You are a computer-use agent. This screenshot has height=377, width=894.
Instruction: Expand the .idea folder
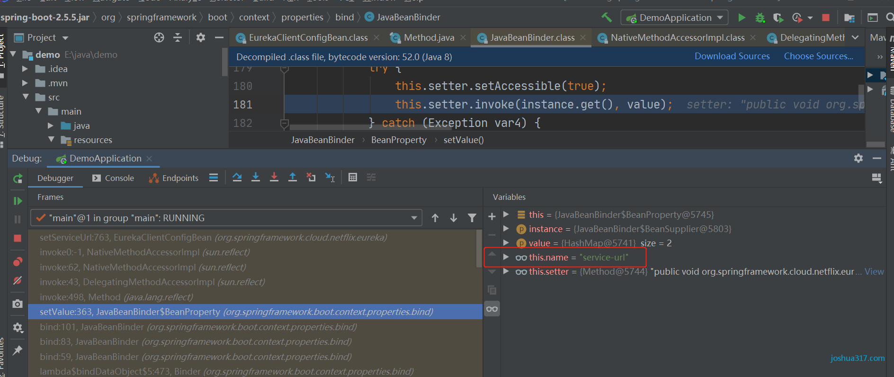point(25,69)
